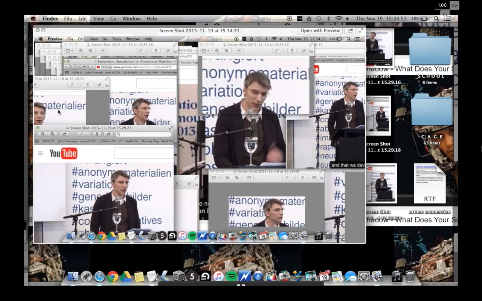Click the >> speed-up overlay button

pyautogui.click(x=455, y=5)
